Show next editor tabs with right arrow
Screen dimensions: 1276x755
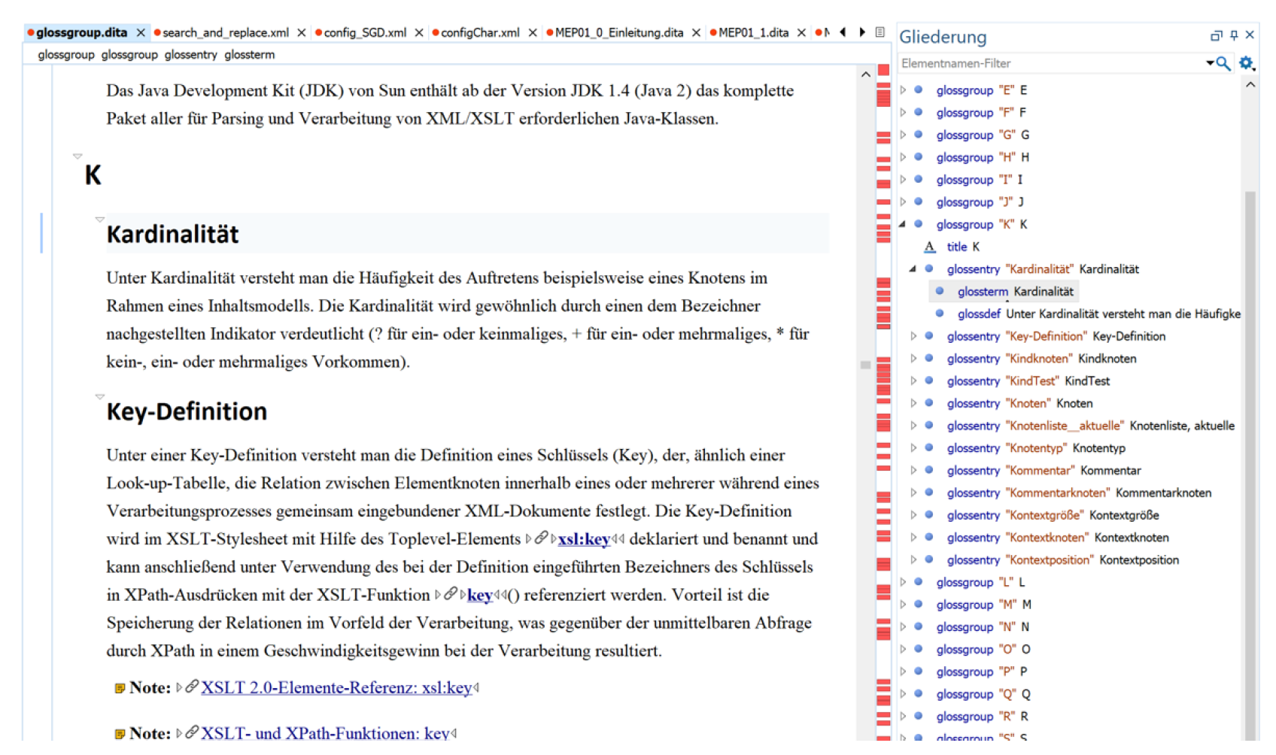pyautogui.click(x=862, y=32)
